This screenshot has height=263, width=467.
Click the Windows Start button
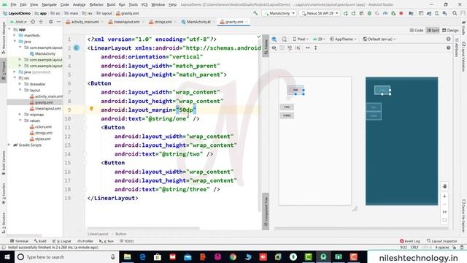pyautogui.click(x=7, y=256)
